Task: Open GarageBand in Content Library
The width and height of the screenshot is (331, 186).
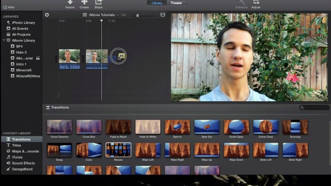Action: coord(22,169)
